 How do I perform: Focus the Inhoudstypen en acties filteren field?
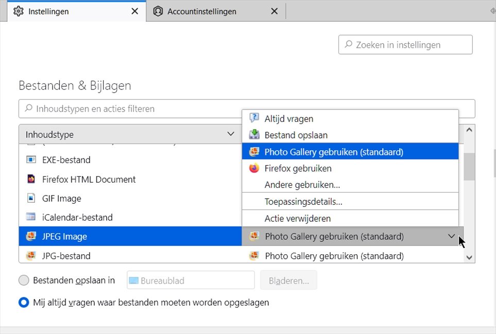(247, 109)
